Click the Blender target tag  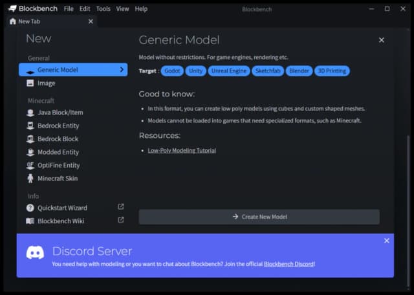299,71
